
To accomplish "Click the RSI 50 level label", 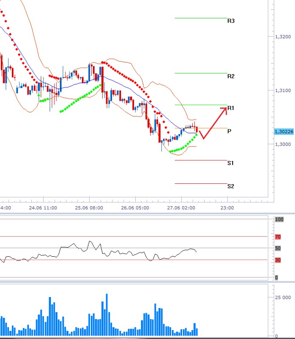I will pyautogui.click(x=278, y=248).
